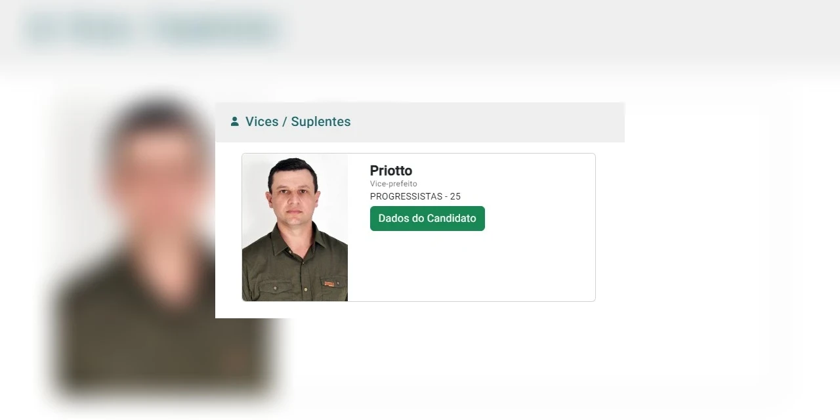Select the PROGRESSISTAS - 25 party label
The image size is (840, 420).
(x=415, y=196)
